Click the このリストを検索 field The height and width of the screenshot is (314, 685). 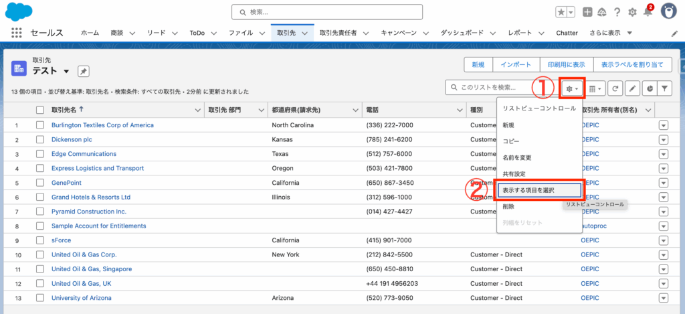(x=502, y=88)
